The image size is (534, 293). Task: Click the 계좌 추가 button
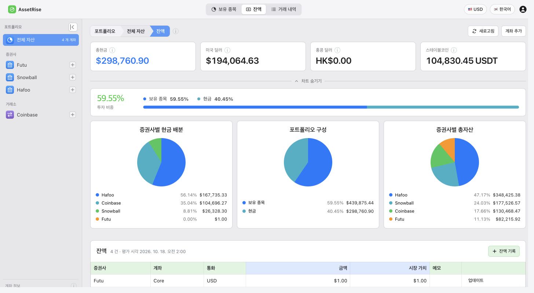[x=513, y=31]
